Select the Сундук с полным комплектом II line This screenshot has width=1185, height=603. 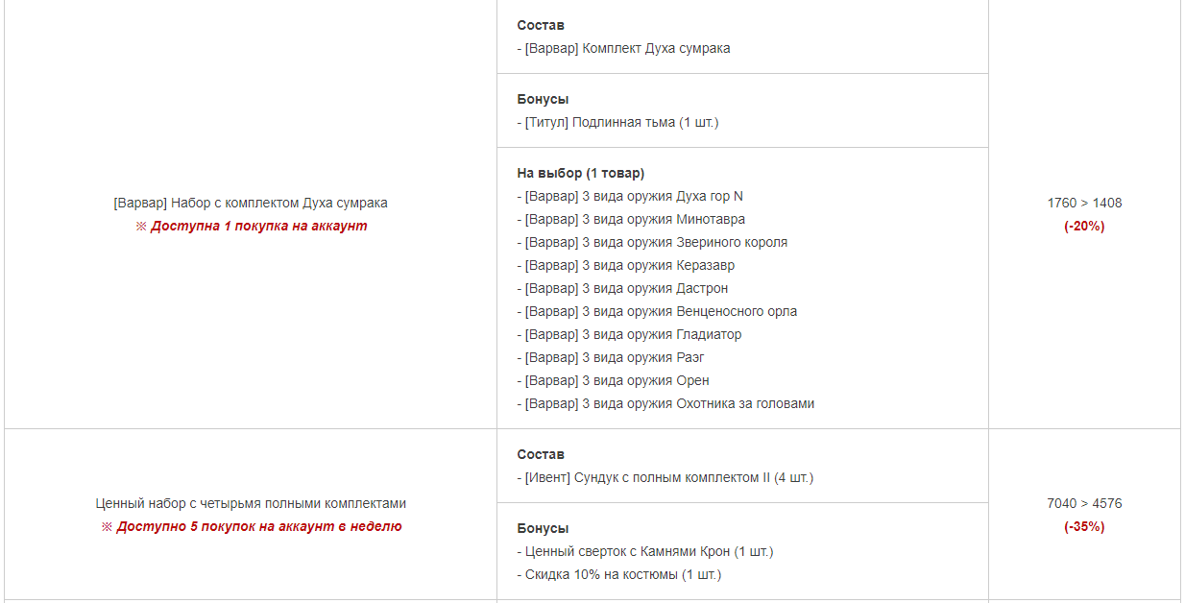click(x=665, y=477)
